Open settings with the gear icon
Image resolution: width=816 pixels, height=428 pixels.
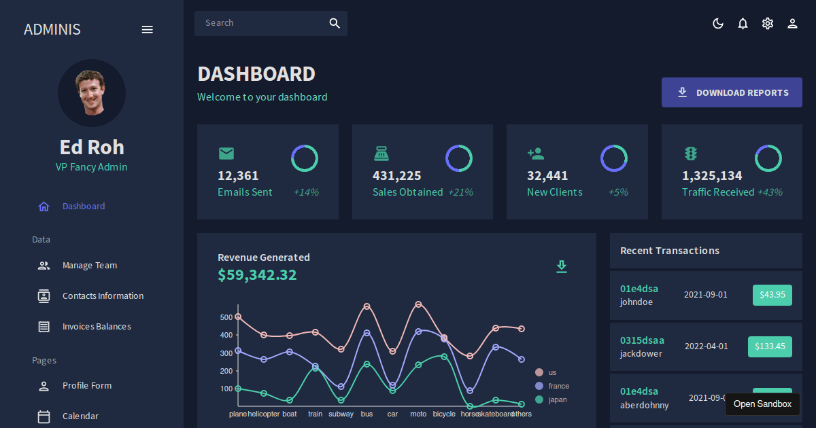[x=768, y=23]
